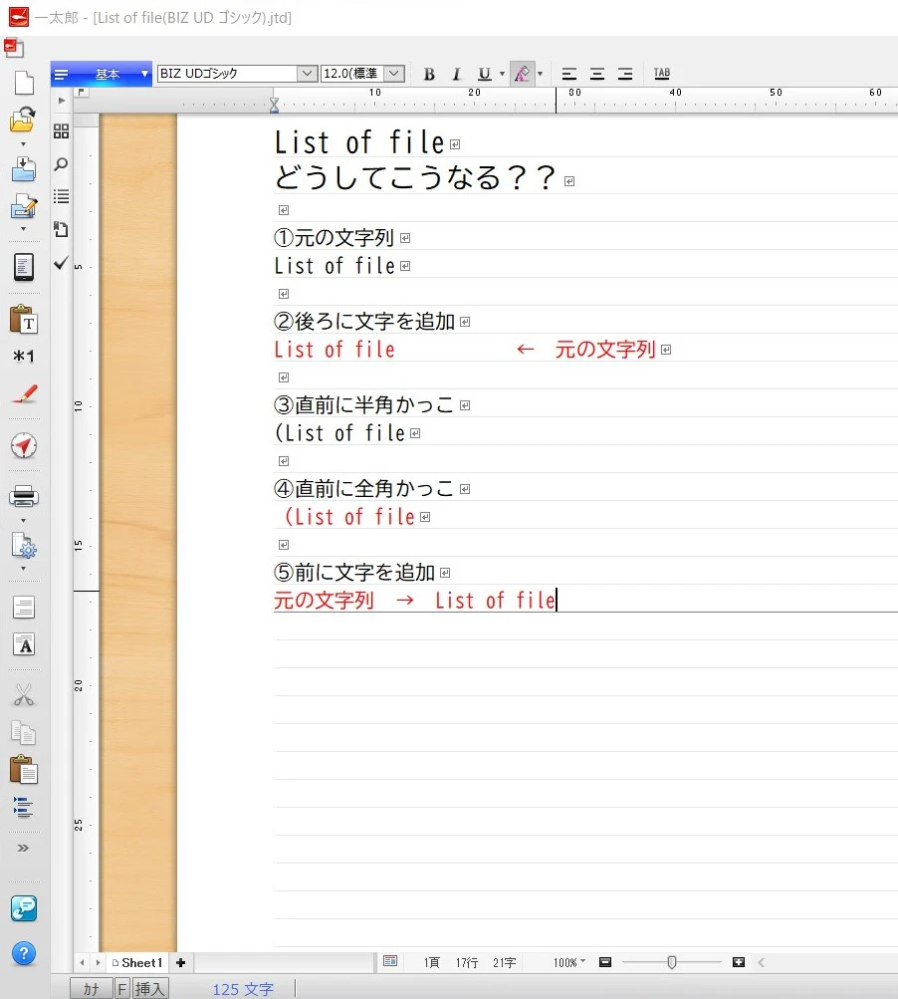Viewport: 898px width, 999px height.
Task: Click the copy pages icon
Action: [x=24, y=733]
